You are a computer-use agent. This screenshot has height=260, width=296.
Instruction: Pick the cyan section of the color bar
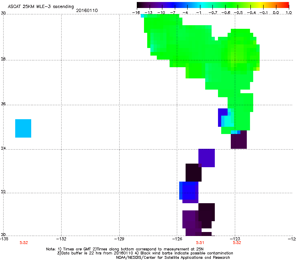point(203,5)
